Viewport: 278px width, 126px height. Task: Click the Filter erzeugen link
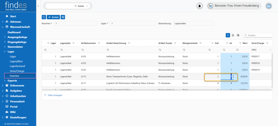tap(55, 95)
